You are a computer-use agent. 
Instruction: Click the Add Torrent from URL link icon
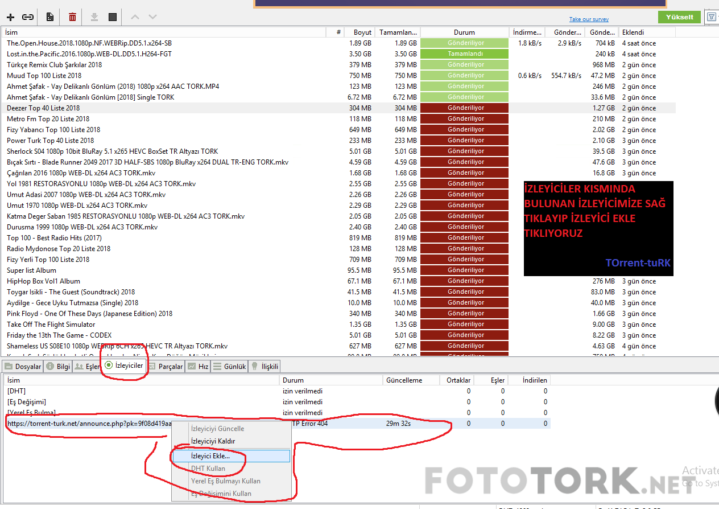(28, 17)
